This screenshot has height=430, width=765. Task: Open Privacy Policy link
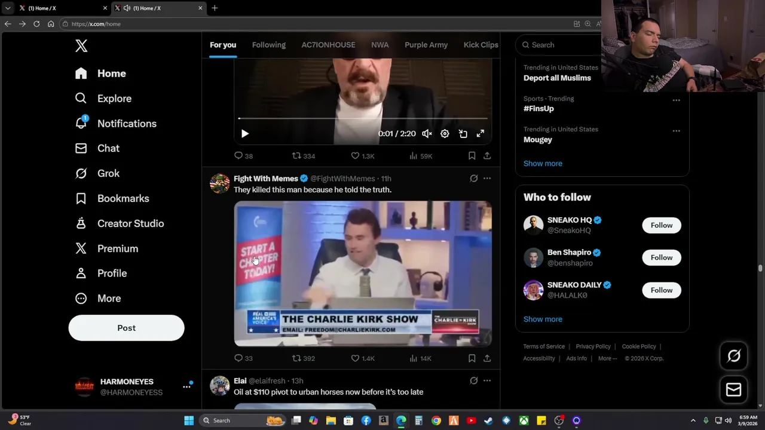point(593,346)
